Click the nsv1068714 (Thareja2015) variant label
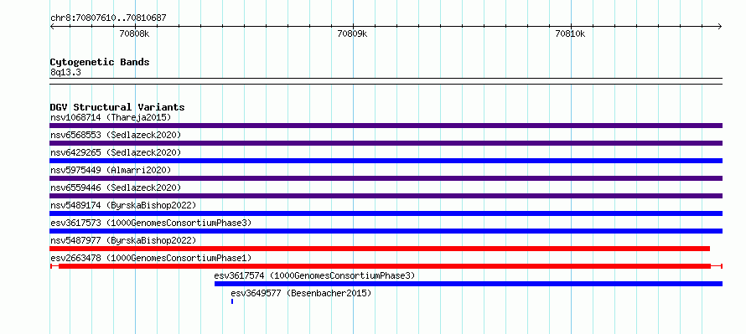The width and height of the screenshot is (746, 334). click(111, 117)
